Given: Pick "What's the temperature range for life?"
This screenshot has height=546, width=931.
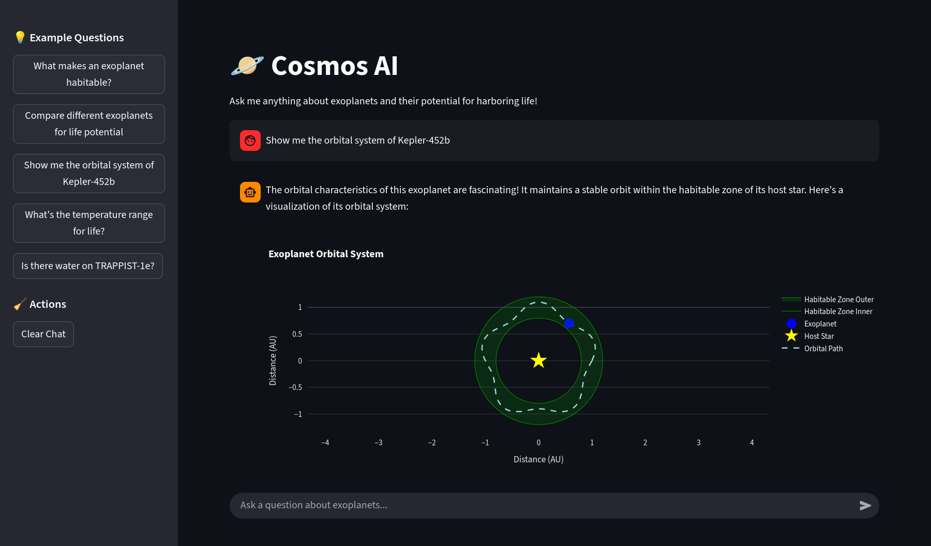Looking at the screenshot, I should tap(89, 223).
